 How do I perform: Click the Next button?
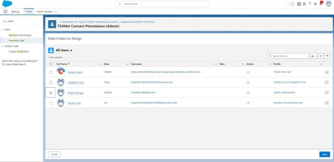[324, 154]
